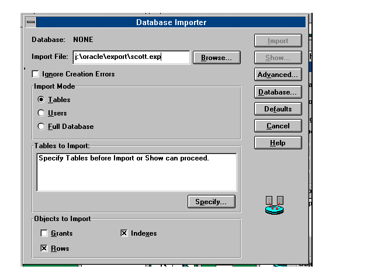
Task: Click the Show button
Action: [x=278, y=58]
